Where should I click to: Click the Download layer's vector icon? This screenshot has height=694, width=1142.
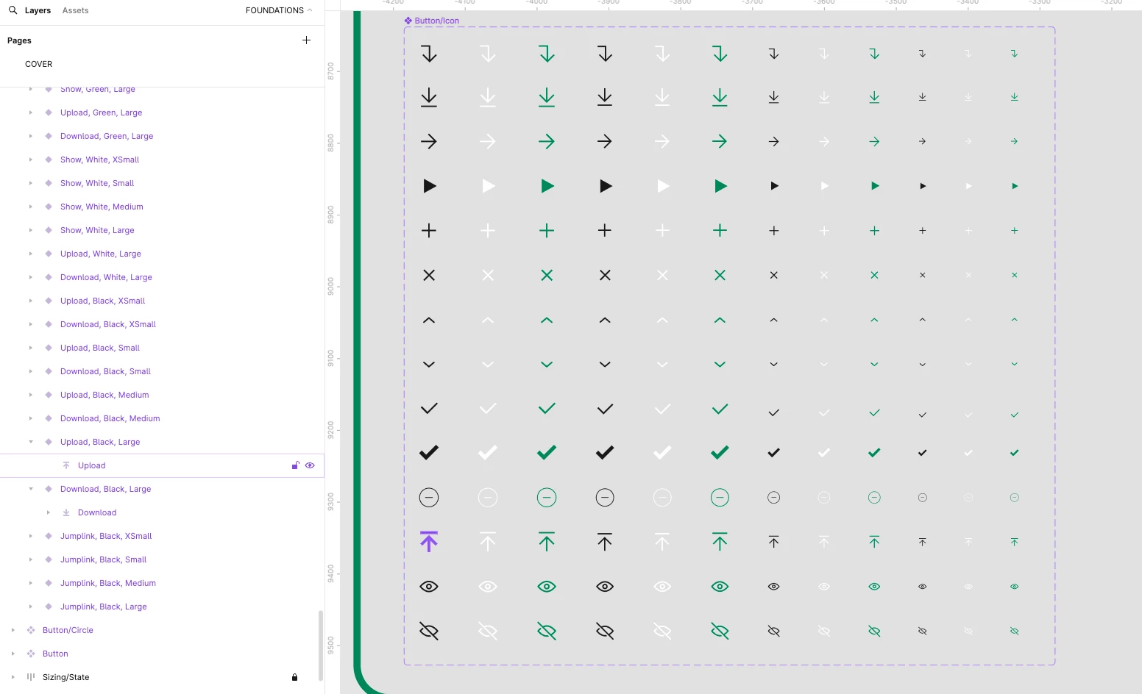66,512
